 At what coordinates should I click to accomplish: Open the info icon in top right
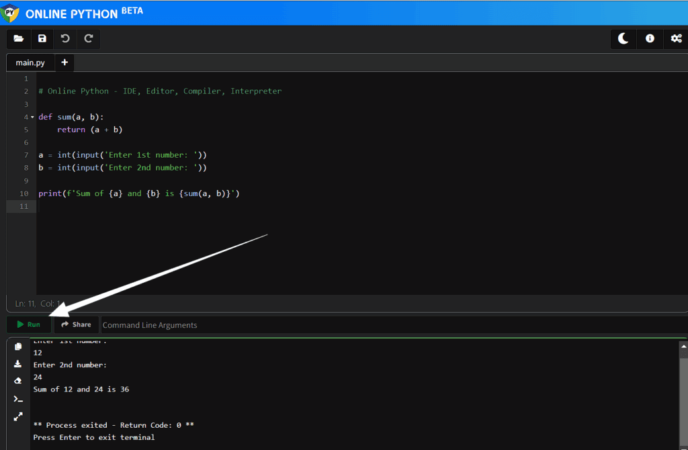650,39
